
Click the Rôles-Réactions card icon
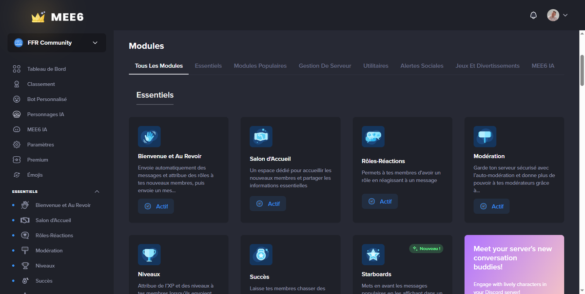click(373, 137)
